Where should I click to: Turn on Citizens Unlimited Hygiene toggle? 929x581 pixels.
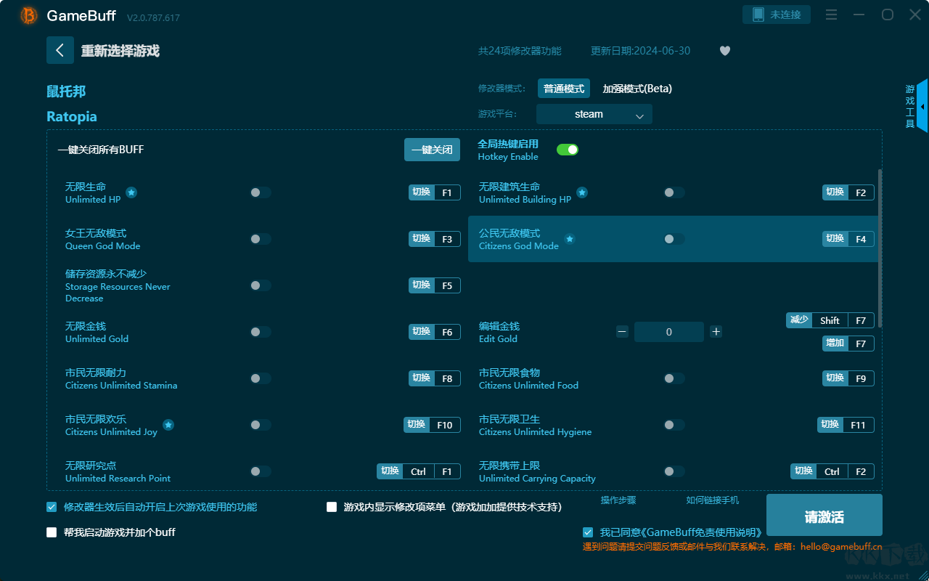click(674, 425)
